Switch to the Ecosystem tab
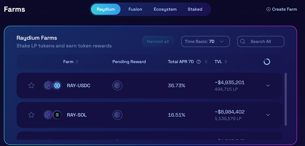 [165, 9]
